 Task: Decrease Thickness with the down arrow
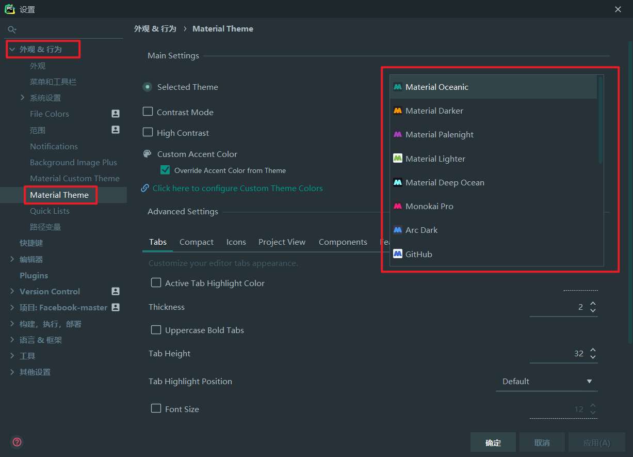(593, 310)
